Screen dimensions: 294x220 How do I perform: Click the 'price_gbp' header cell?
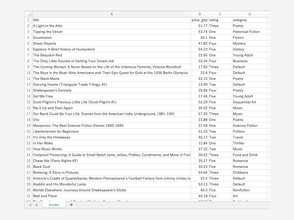(x=200, y=20)
